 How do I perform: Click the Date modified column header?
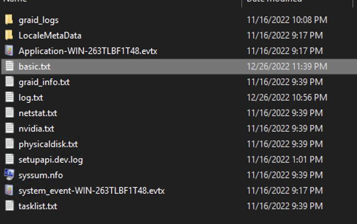coord(274,1)
